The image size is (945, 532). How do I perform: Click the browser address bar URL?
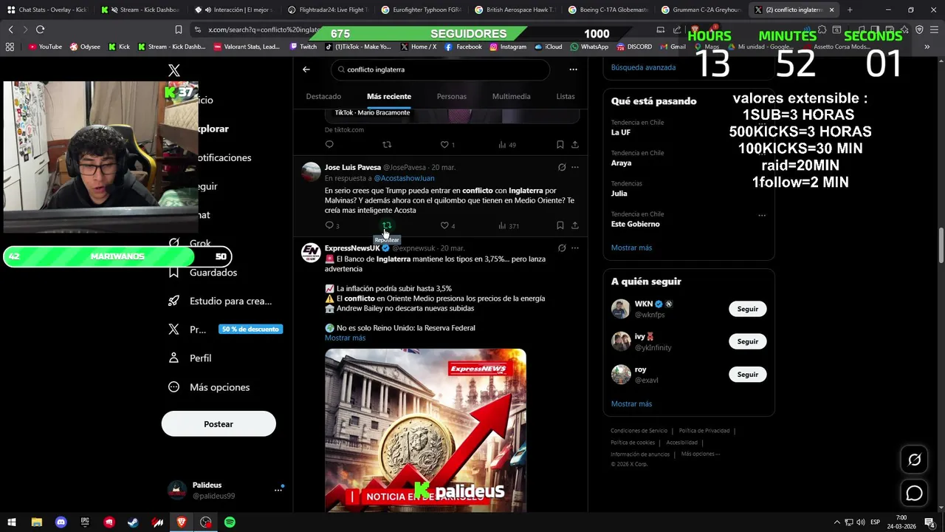pyautogui.click(x=264, y=30)
